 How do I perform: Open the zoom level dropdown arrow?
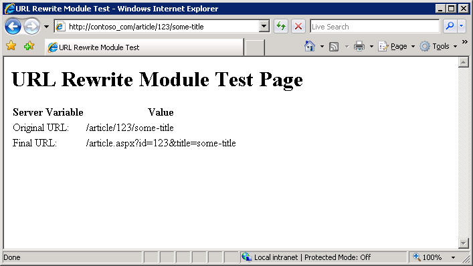point(453,257)
